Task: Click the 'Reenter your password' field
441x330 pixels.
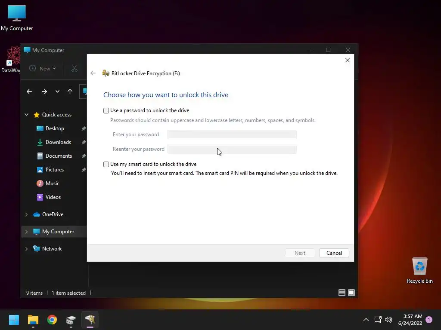Action: (x=232, y=149)
